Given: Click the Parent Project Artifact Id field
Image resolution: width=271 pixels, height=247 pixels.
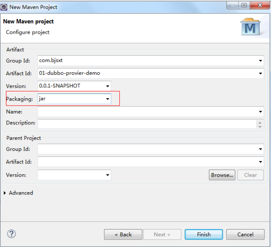Looking at the screenshot, I should pyautogui.click(x=150, y=162).
